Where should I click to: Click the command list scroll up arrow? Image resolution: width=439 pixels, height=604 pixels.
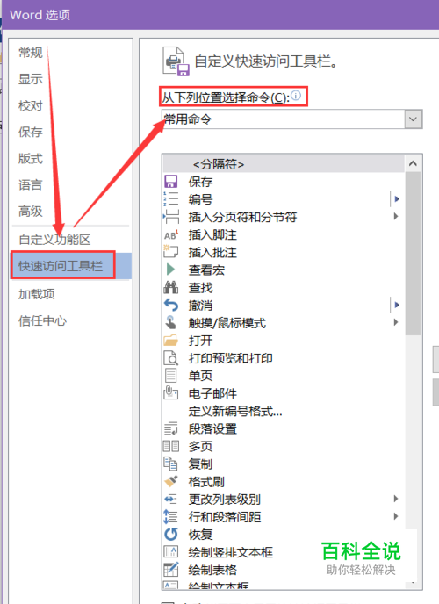click(413, 163)
